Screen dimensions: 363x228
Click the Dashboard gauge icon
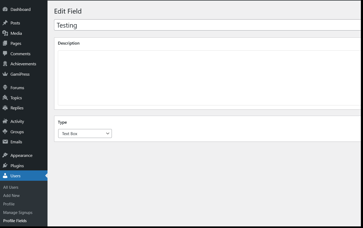click(x=5, y=9)
